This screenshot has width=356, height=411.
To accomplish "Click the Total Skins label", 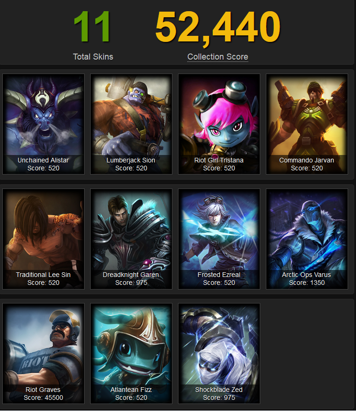I will [x=93, y=57].
